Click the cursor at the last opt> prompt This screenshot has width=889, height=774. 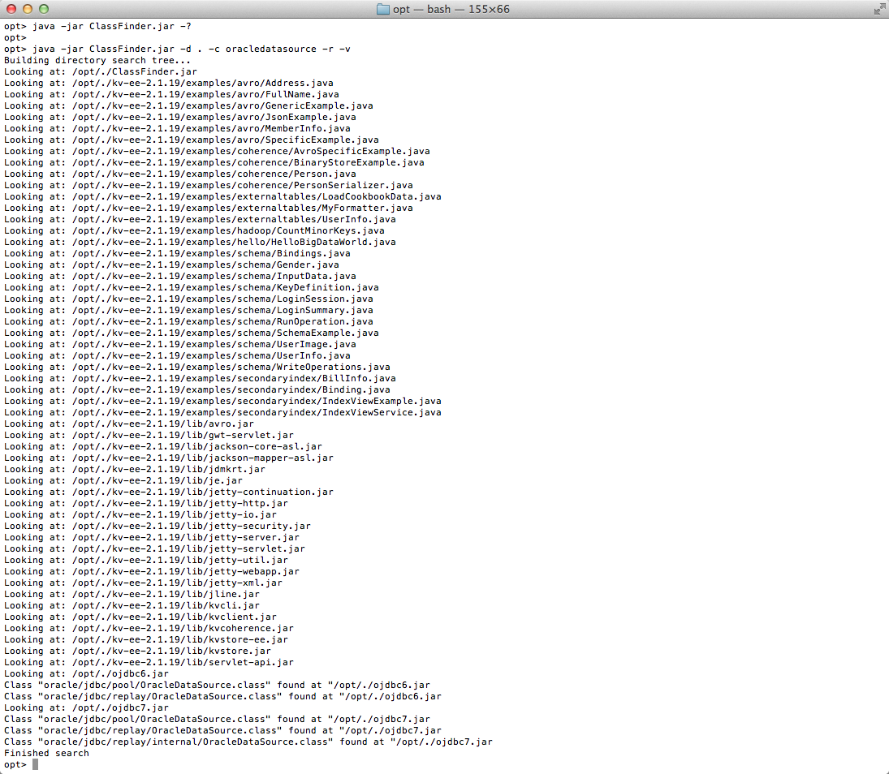(35, 764)
